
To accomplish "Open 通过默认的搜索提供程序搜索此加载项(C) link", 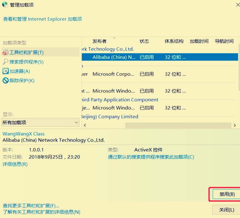I will (x=151, y=157).
